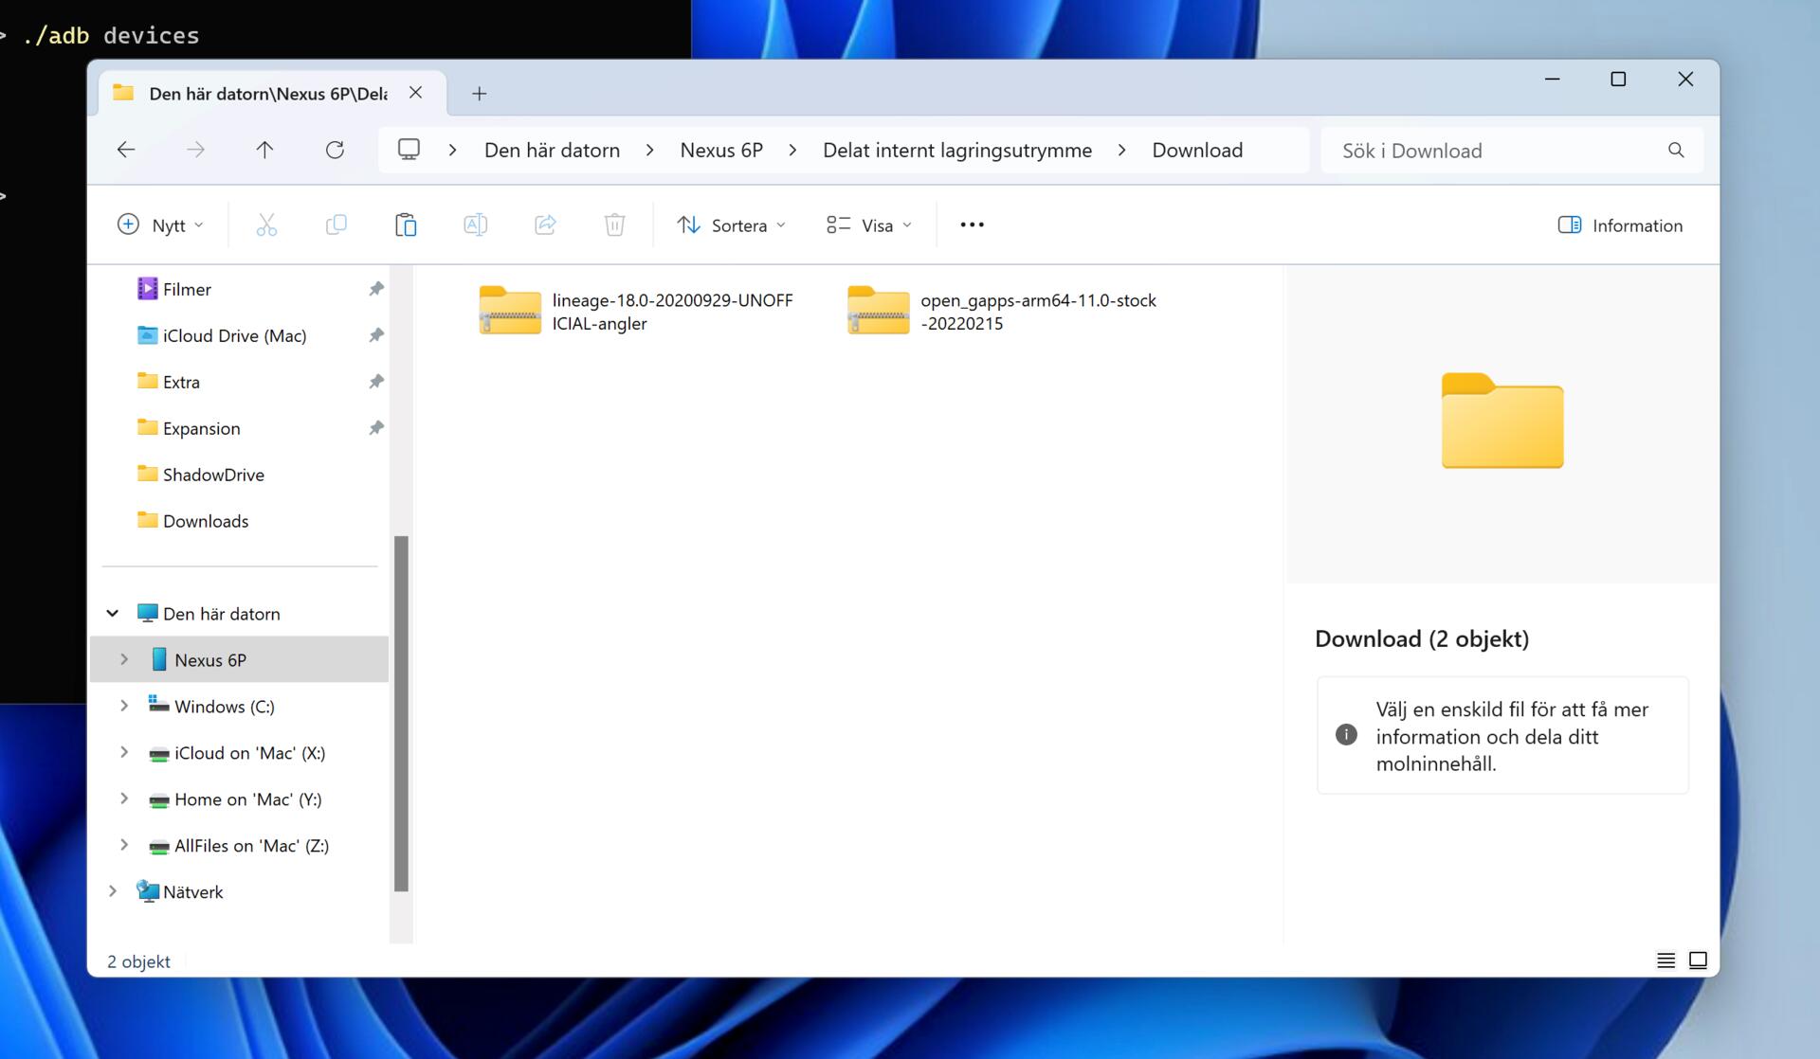1820x1059 pixels.
Task: Click the Paste clipboard icon
Action: point(406,225)
